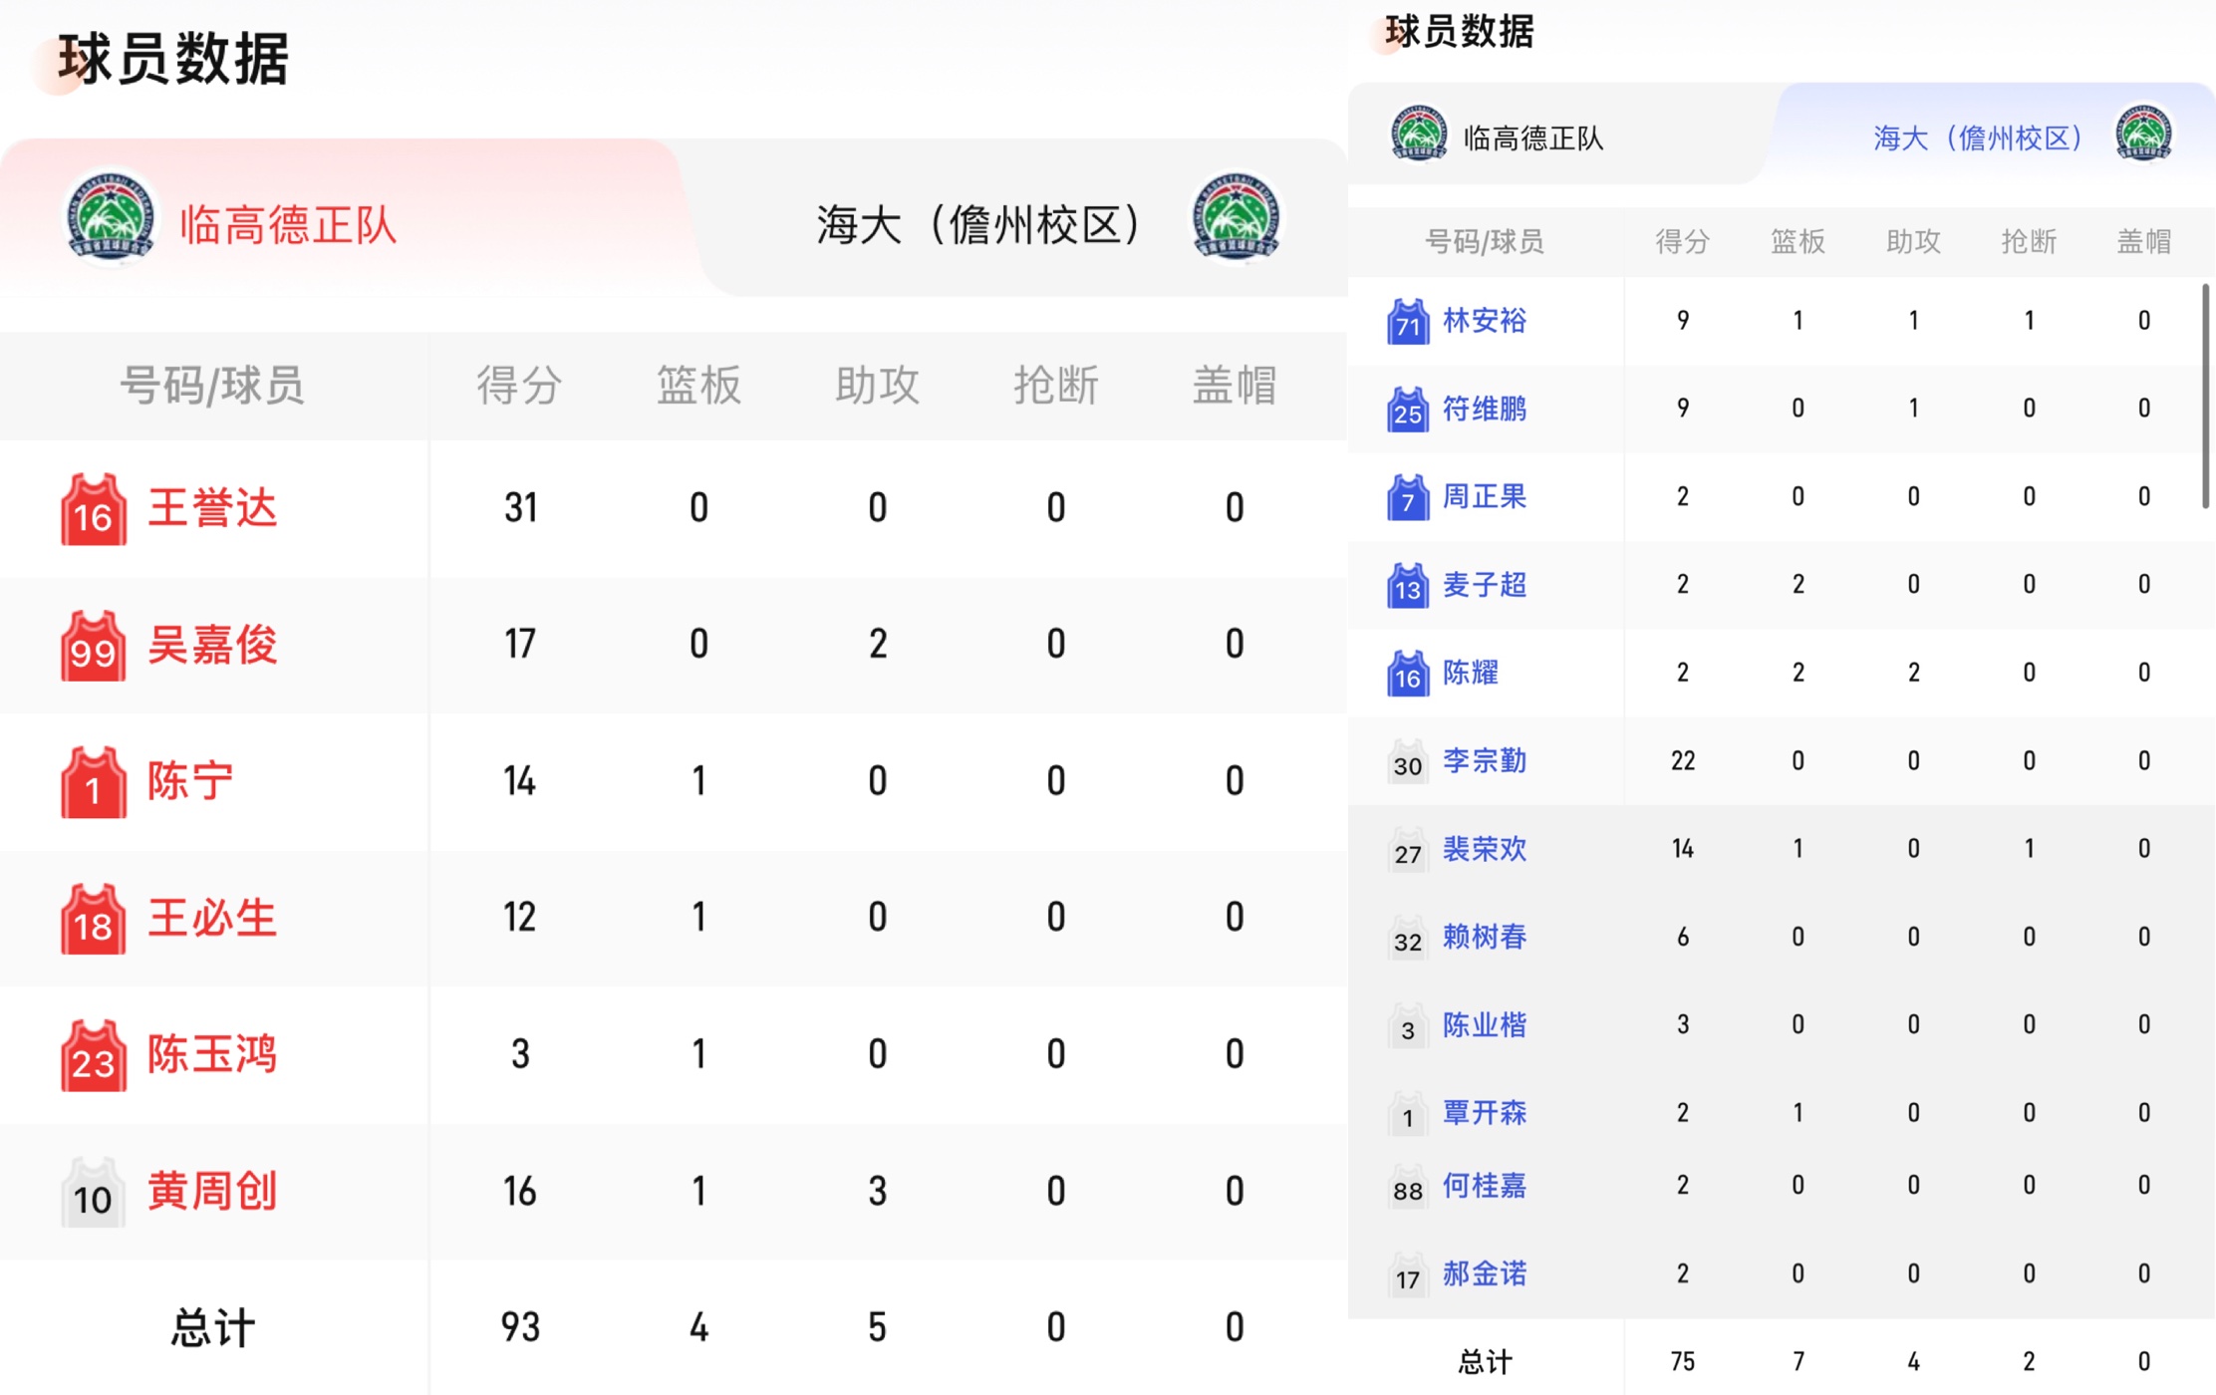Click red jersey icon number 99

tap(93, 646)
